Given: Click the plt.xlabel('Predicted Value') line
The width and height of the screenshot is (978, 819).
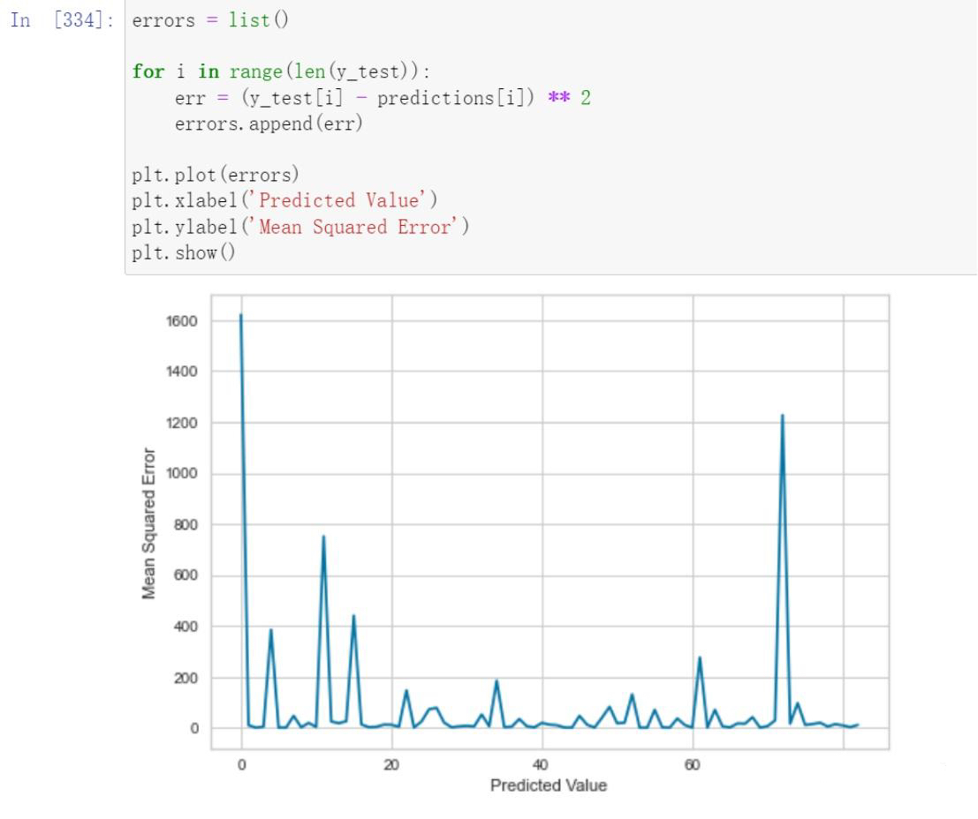Looking at the screenshot, I should click(x=284, y=200).
